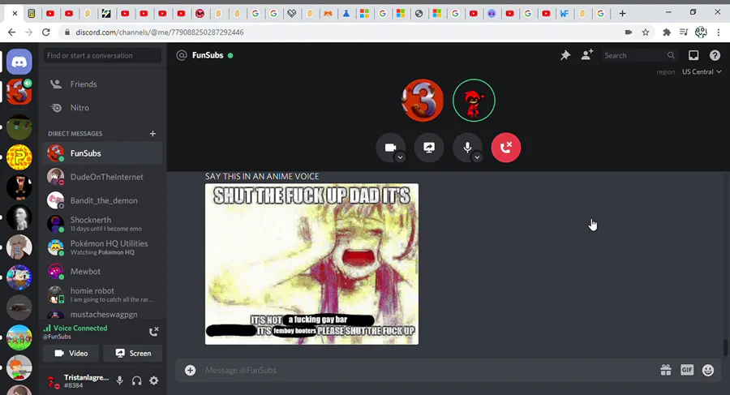Open User Settings gear
The image size is (730, 395).
(x=153, y=380)
